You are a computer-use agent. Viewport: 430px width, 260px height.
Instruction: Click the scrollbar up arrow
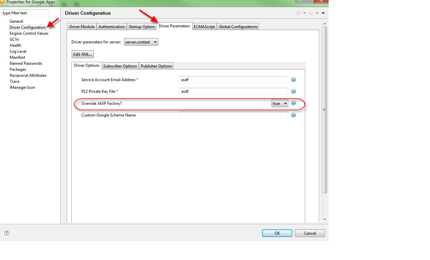(x=325, y=23)
